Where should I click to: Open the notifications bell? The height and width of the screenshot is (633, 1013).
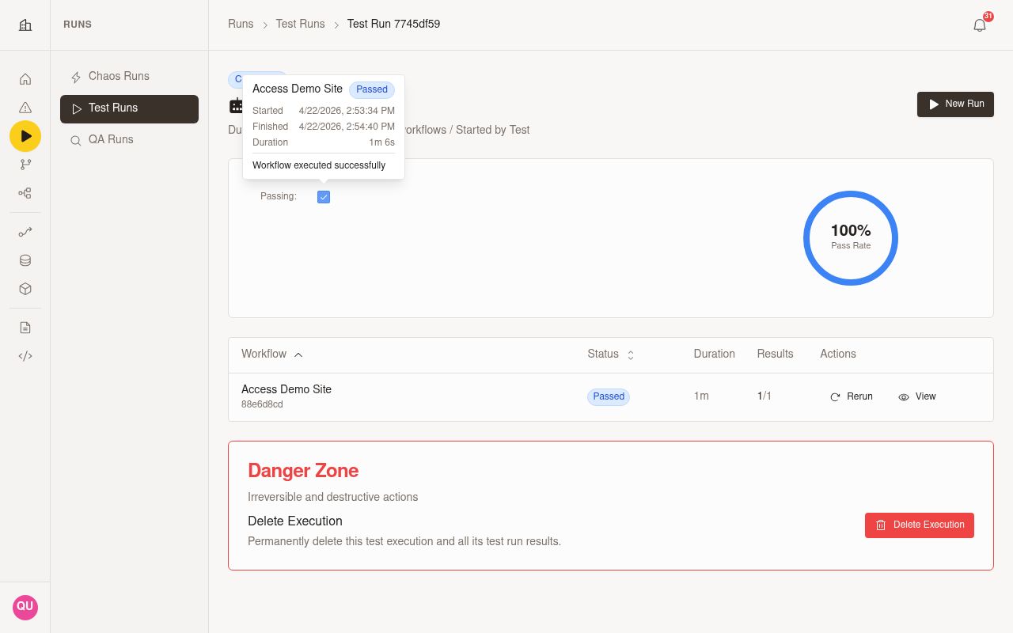pos(980,25)
